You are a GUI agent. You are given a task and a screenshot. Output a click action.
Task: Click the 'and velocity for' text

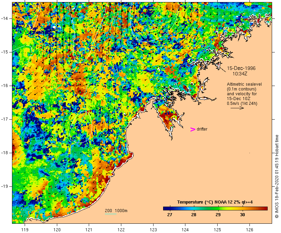point(242,94)
